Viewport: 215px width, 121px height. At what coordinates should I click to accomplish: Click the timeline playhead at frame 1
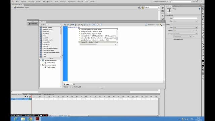pos(32,97)
